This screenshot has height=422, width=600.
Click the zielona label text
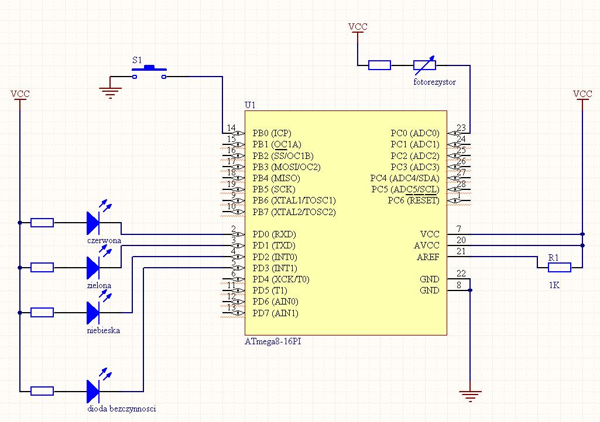(99, 285)
